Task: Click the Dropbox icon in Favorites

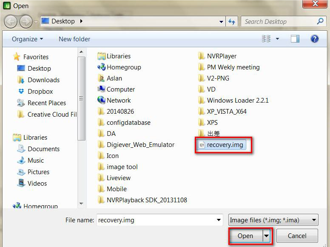Action: pyautogui.click(x=21, y=91)
